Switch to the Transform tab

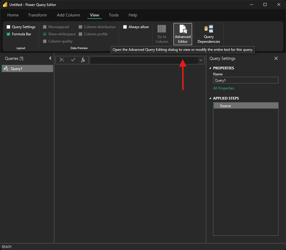coord(38,15)
